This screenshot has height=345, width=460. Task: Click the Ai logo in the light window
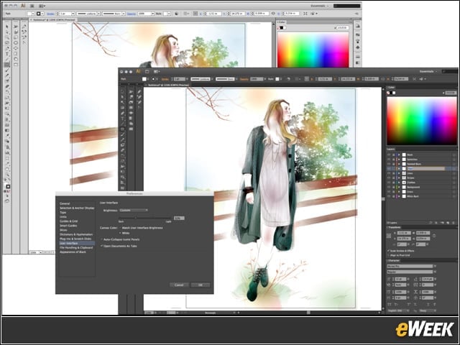click(x=23, y=6)
